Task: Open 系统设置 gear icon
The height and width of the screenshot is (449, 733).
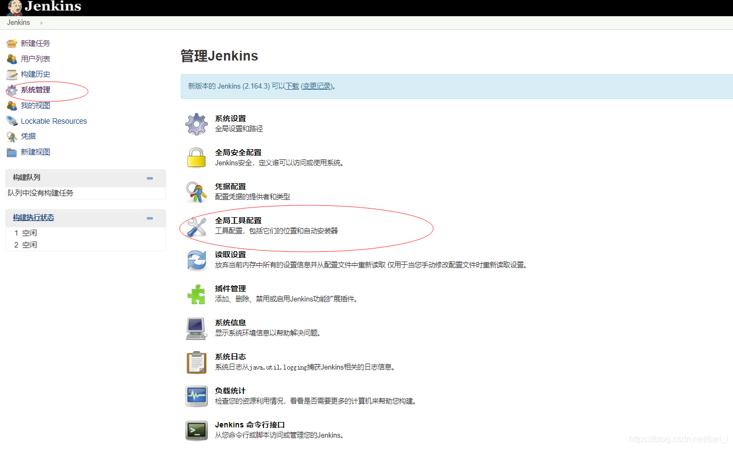Action: pyautogui.click(x=196, y=124)
